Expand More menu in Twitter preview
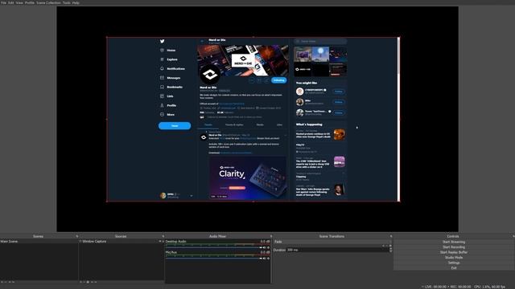Viewport: 515px width, 289px height. coord(167,114)
